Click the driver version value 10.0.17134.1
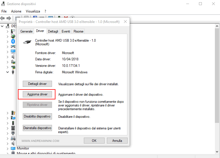 [x=71, y=66]
